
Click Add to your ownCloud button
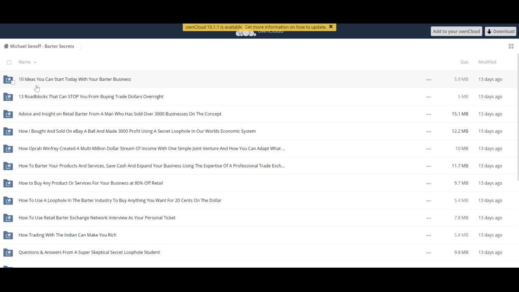(x=456, y=31)
